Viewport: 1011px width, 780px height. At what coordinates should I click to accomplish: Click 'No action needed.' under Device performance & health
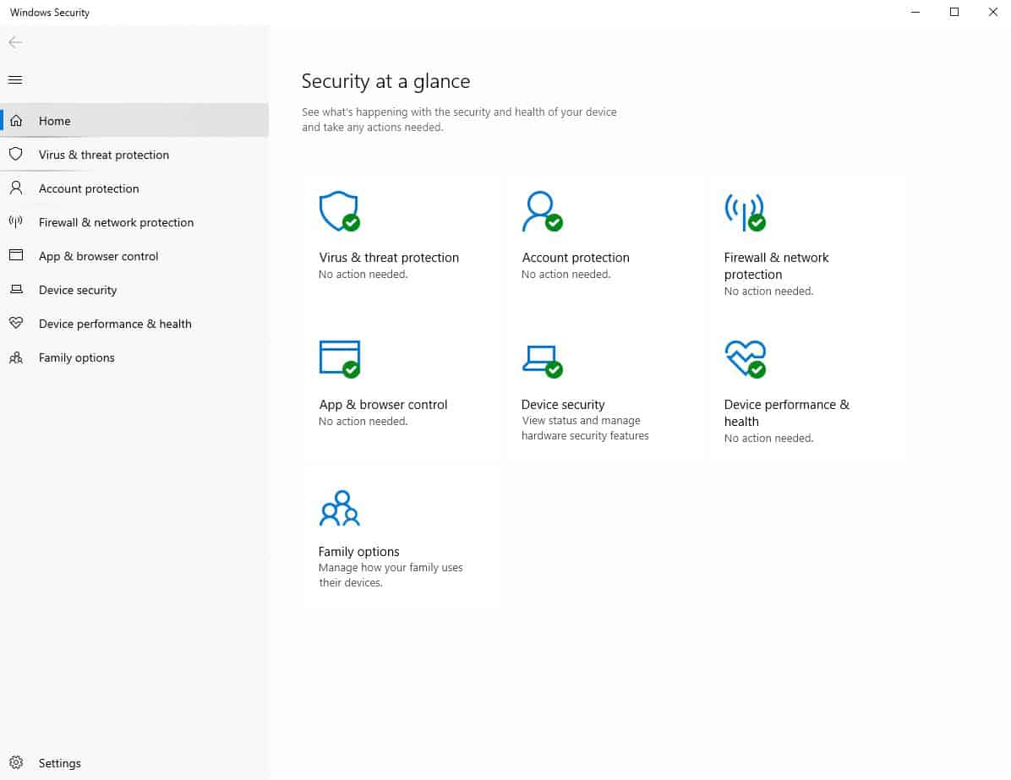(768, 438)
